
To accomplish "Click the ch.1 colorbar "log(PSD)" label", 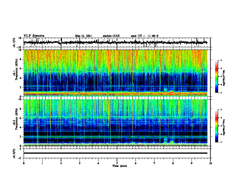I will point(224,78).
